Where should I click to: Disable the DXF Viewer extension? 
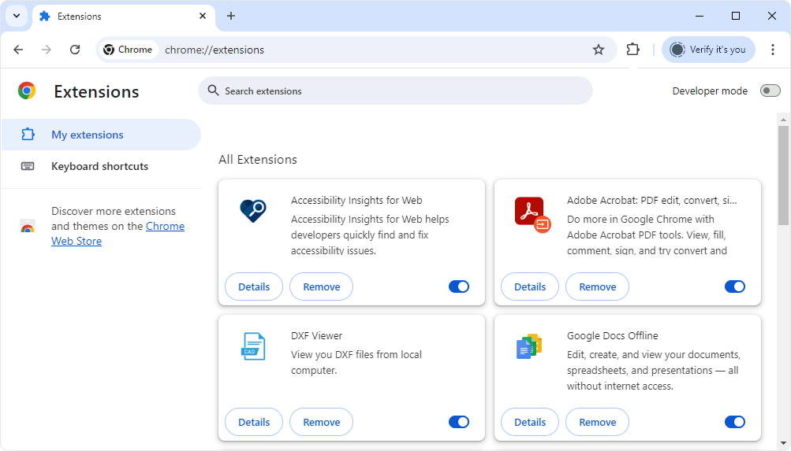pos(459,422)
